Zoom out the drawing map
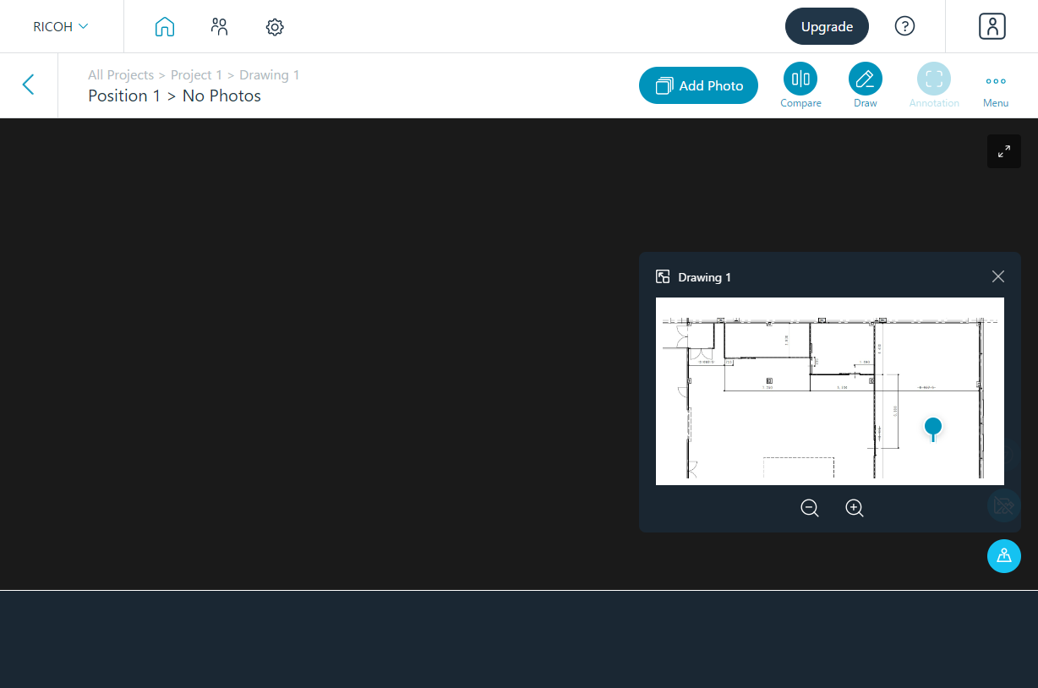Viewport: 1038px width, 688px height. (x=810, y=508)
